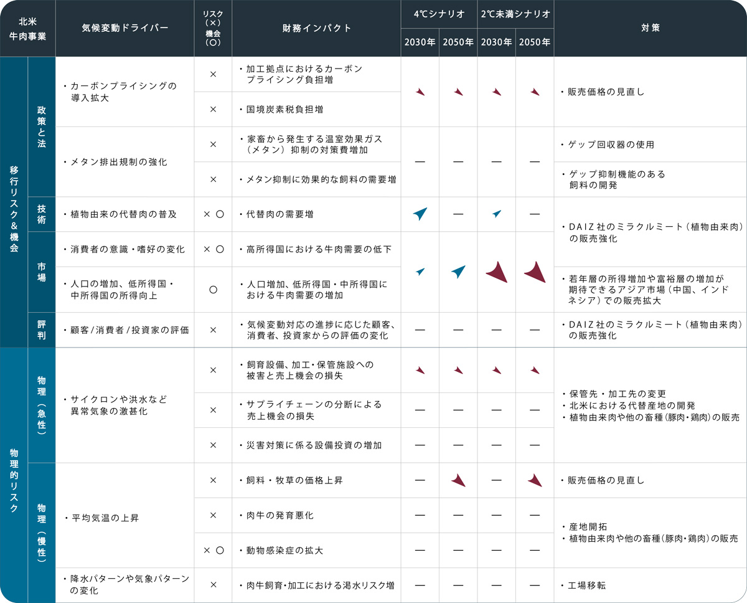Click the 対策 column header
The height and width of the screenshot is (603, 747).
[650, 28]
